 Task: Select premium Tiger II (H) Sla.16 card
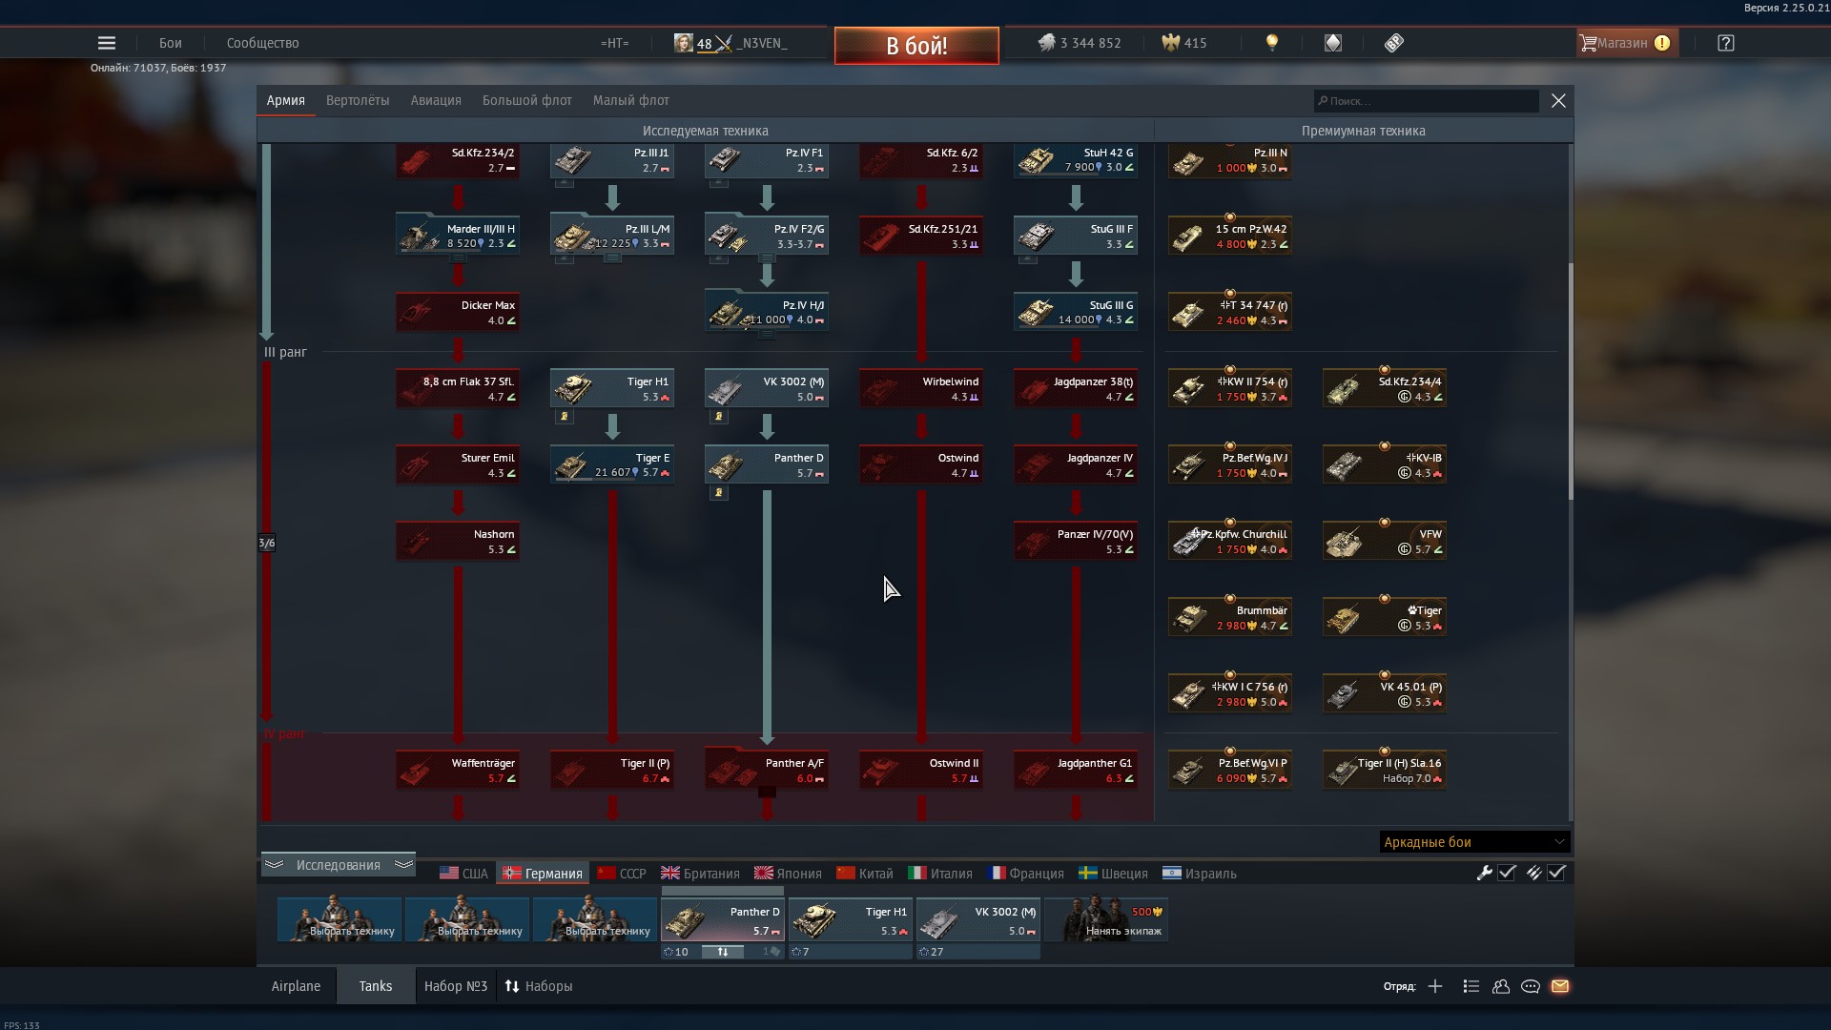(1385, 770)
